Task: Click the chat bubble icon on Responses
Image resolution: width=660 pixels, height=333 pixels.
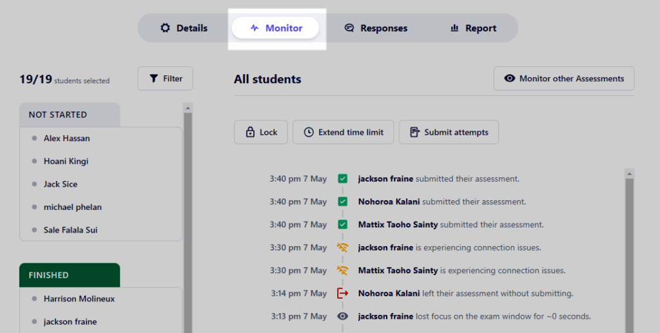Action: 349,28
